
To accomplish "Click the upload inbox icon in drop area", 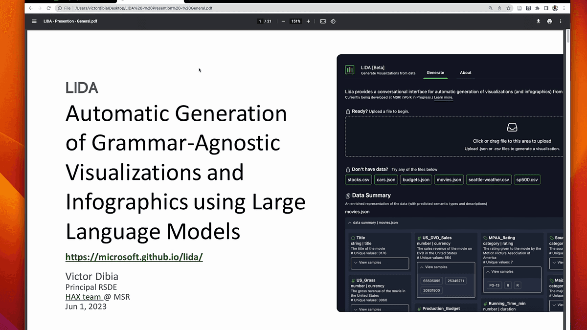I will coord(512,128).
